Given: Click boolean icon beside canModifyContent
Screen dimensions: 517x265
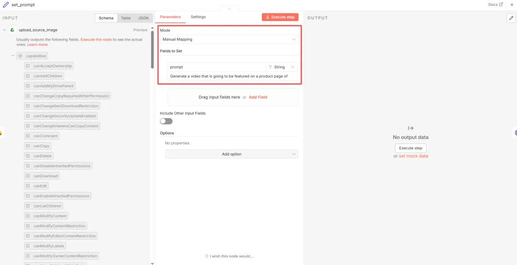Looking at the screenshot, I should (28, 216).
